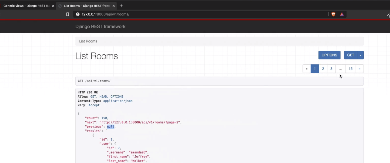Click the OPTIONS request button
This screenshot has width=390, height=163.
(x=329, y=55)
